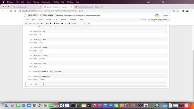The width and height of the screenshot is (194, 109).
Task: Move selected cell up arrow
Action: point(47,23)
